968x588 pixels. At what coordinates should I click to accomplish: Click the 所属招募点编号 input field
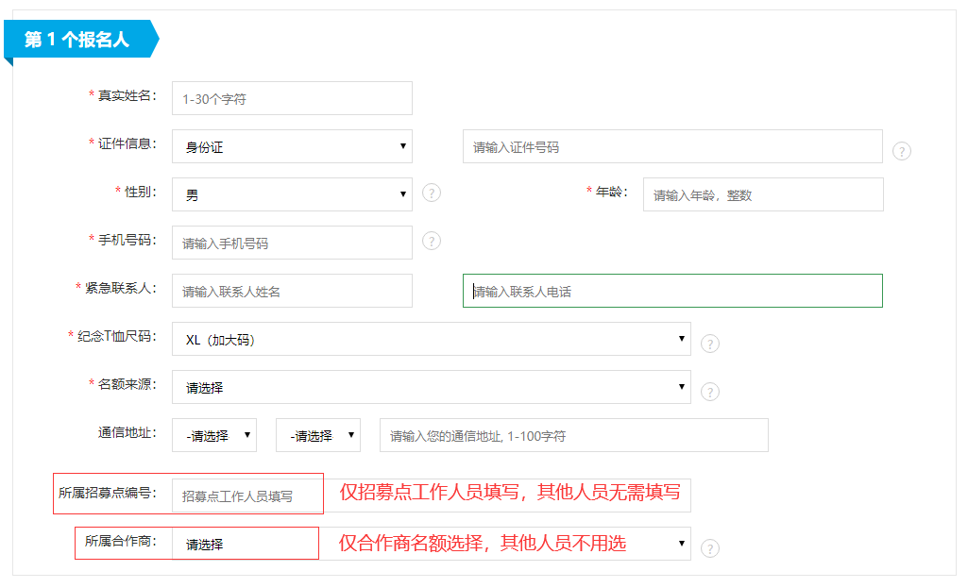point(246,496)
